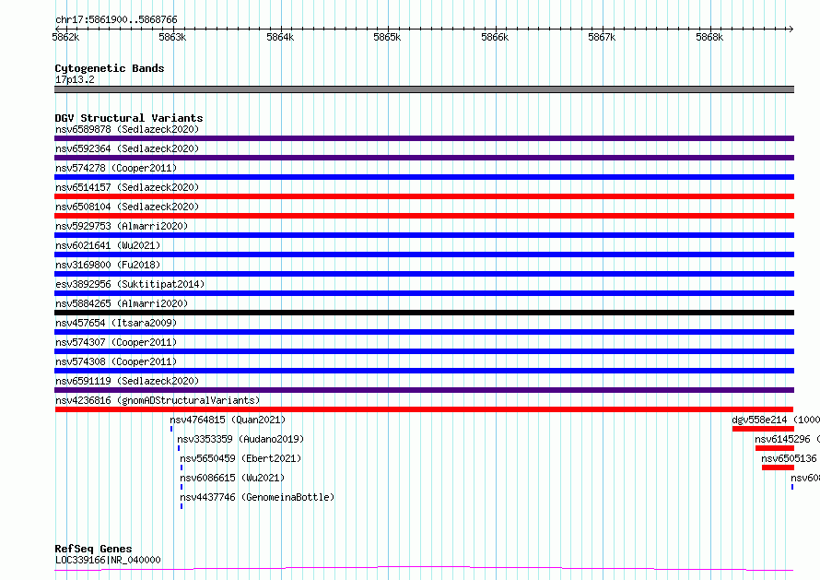This screenshot has width=820, height=580.
Task: Click the 5864k ruler position label
Action: pos(280,37)
